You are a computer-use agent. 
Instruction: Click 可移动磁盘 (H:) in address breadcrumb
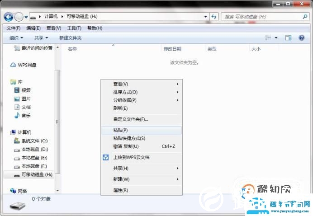coord(82,17)
